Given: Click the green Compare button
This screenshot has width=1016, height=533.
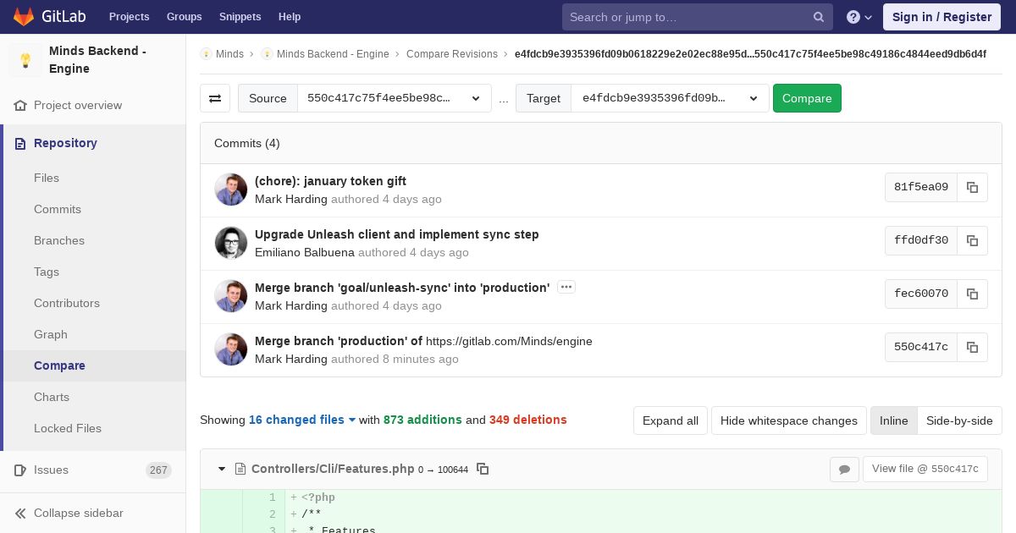Looking at the screenshot, I should [807, 98].
